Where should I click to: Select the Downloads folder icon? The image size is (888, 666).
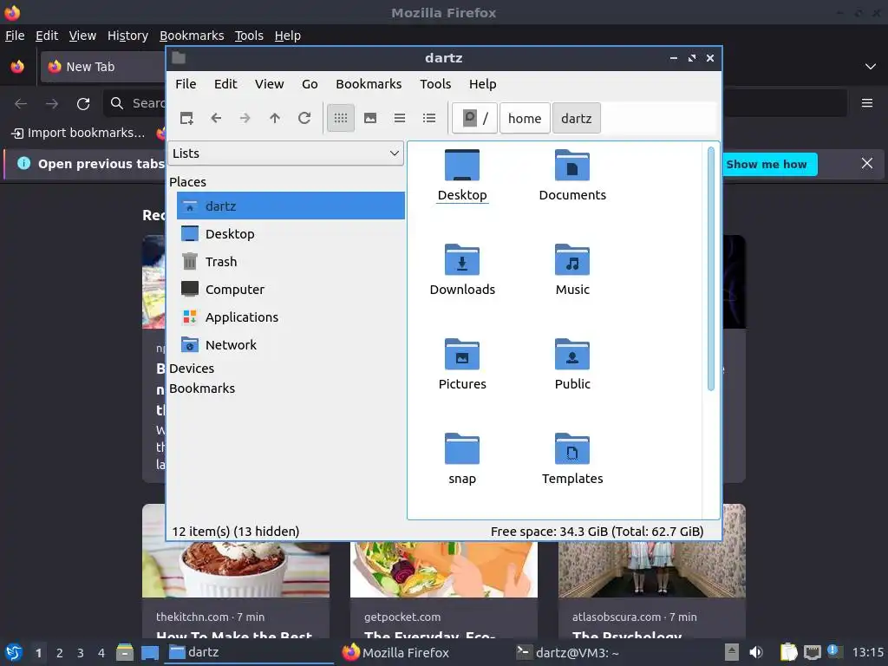pyautogui.click(x=462, y=271)
